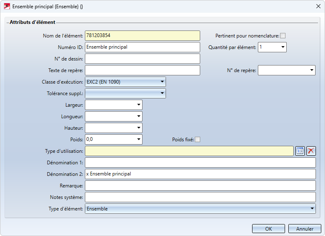Select the Remarque input field
Viewport: 325px width, 236px height.
[x=200, y=185]
